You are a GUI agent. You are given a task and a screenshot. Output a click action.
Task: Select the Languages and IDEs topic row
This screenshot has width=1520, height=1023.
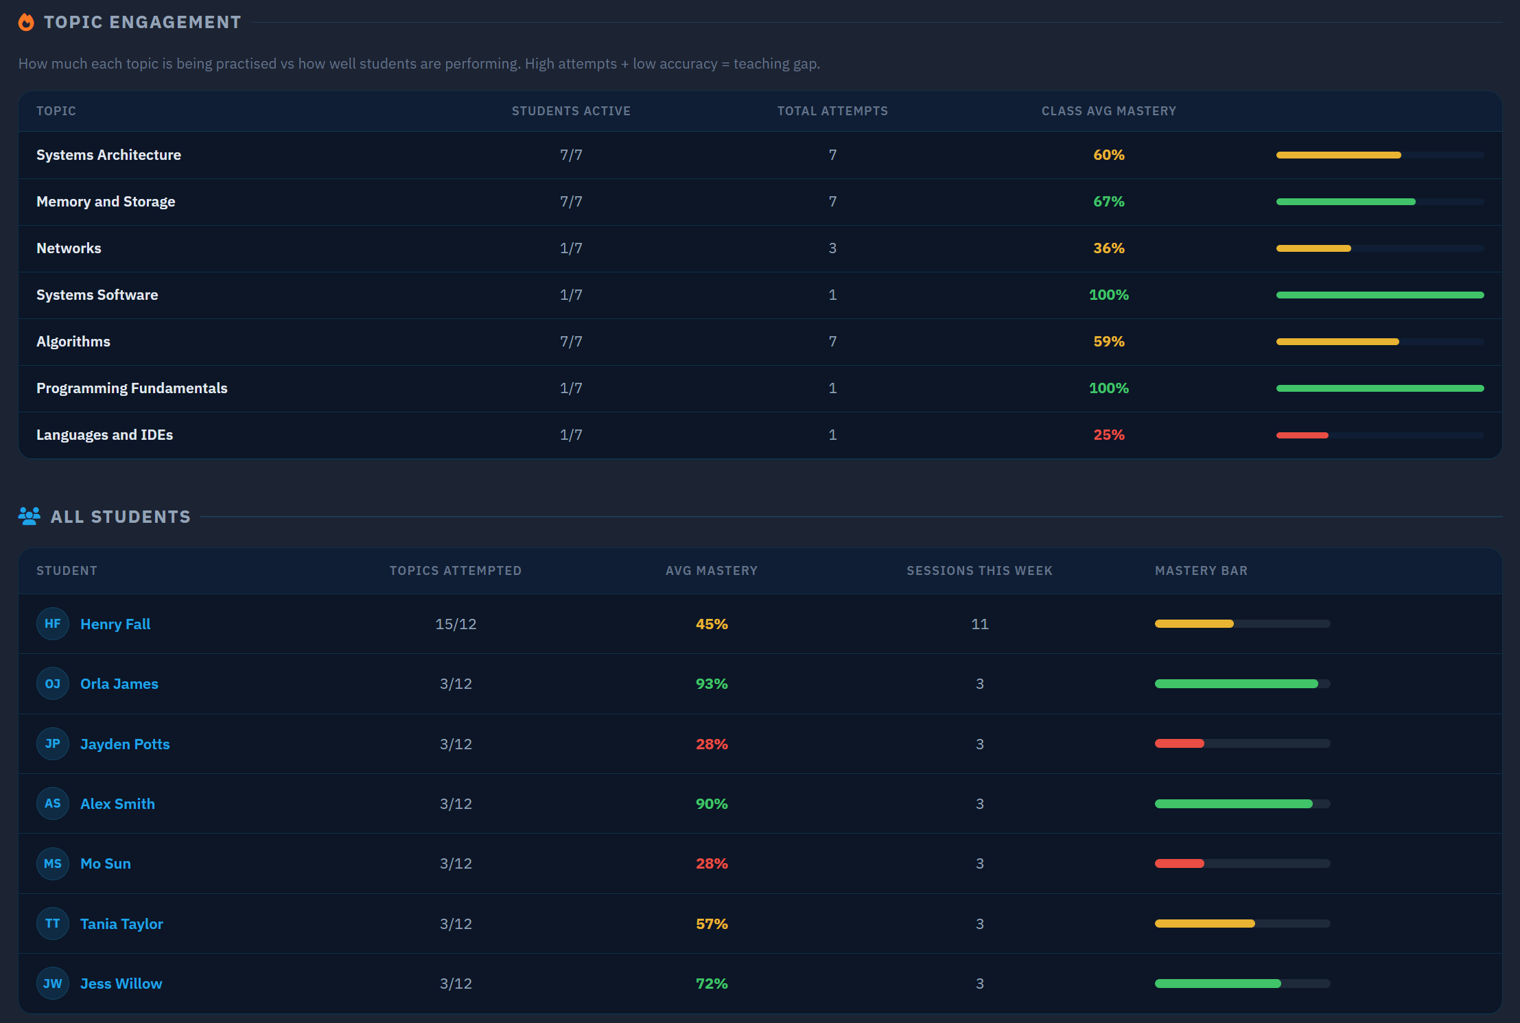tap(104, 435)
